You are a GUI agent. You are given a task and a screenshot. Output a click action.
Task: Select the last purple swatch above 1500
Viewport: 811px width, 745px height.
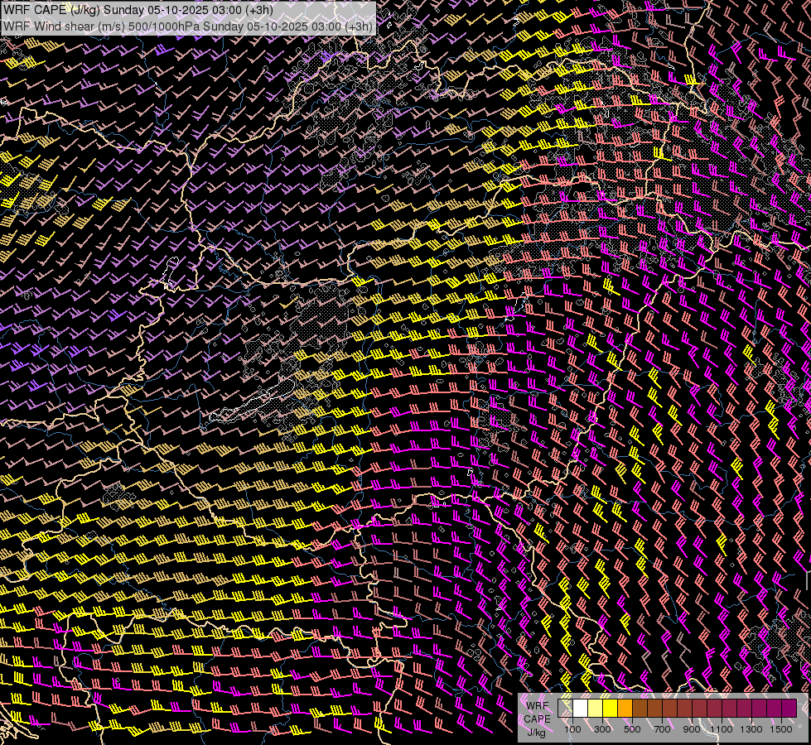click(789, 708)
